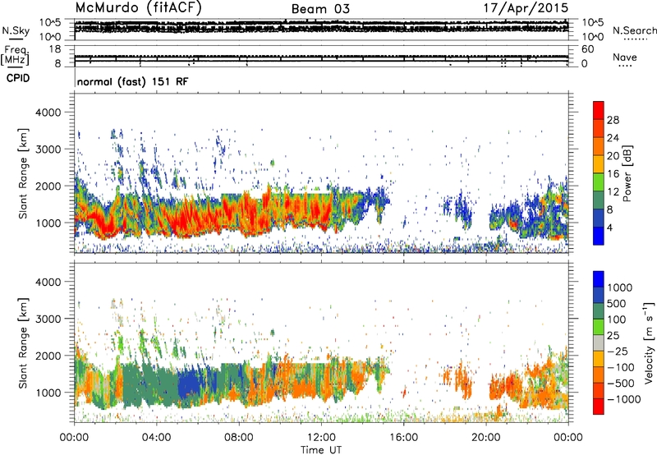The image size is (657, 455).
Task: Click the '1000' range tick in velocity panel
Action: coord(50,393)
